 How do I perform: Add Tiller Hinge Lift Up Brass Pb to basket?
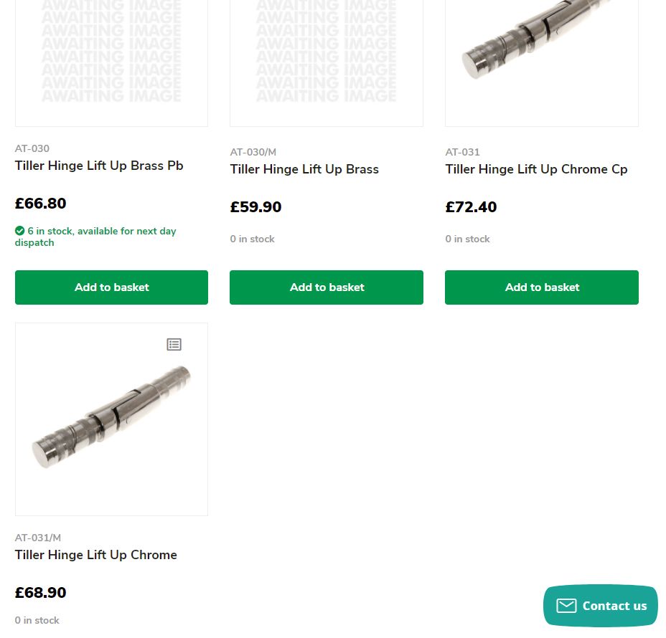pos(111,287)
